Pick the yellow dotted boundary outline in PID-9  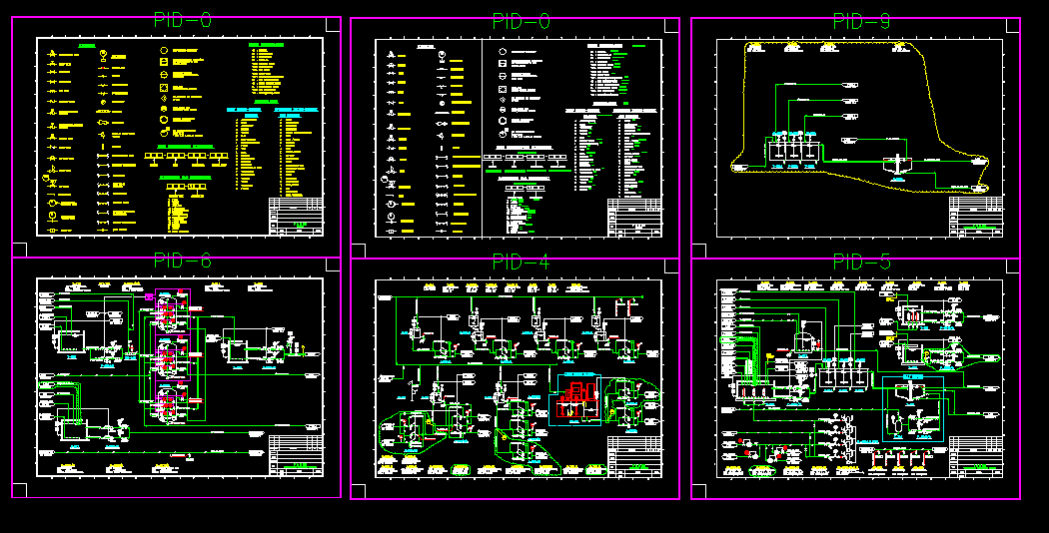pos(859,117)
